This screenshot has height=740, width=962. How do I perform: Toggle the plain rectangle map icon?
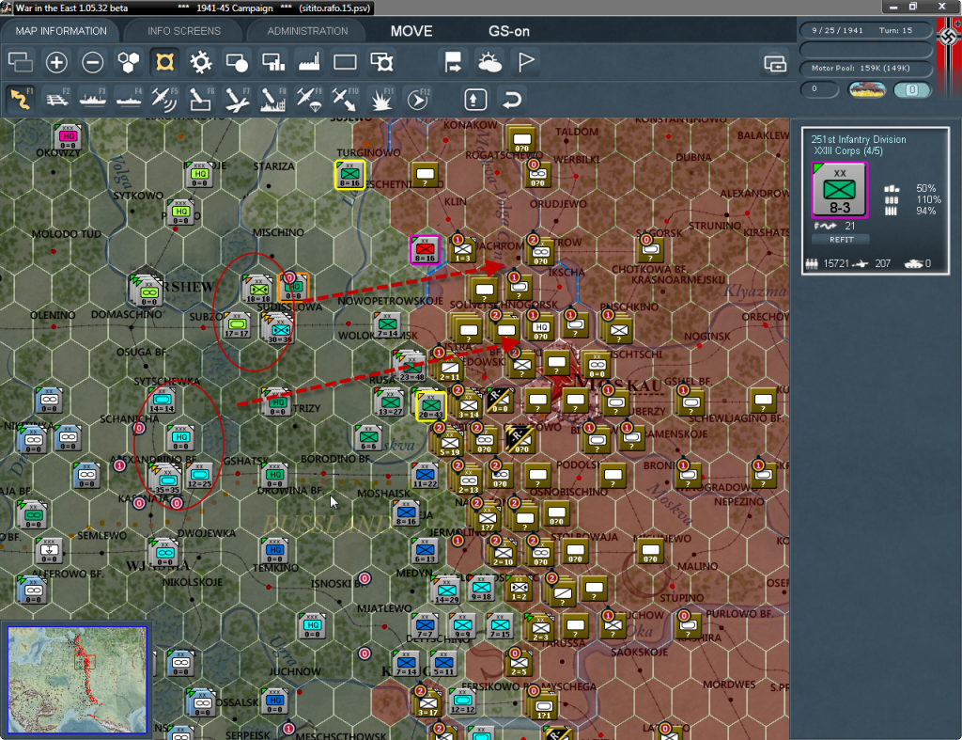tap(345, 62)
